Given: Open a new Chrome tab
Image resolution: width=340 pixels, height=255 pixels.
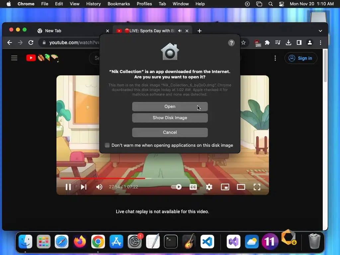Looking at the screenshot, I should pyautogui.click(x=200, y=31).
